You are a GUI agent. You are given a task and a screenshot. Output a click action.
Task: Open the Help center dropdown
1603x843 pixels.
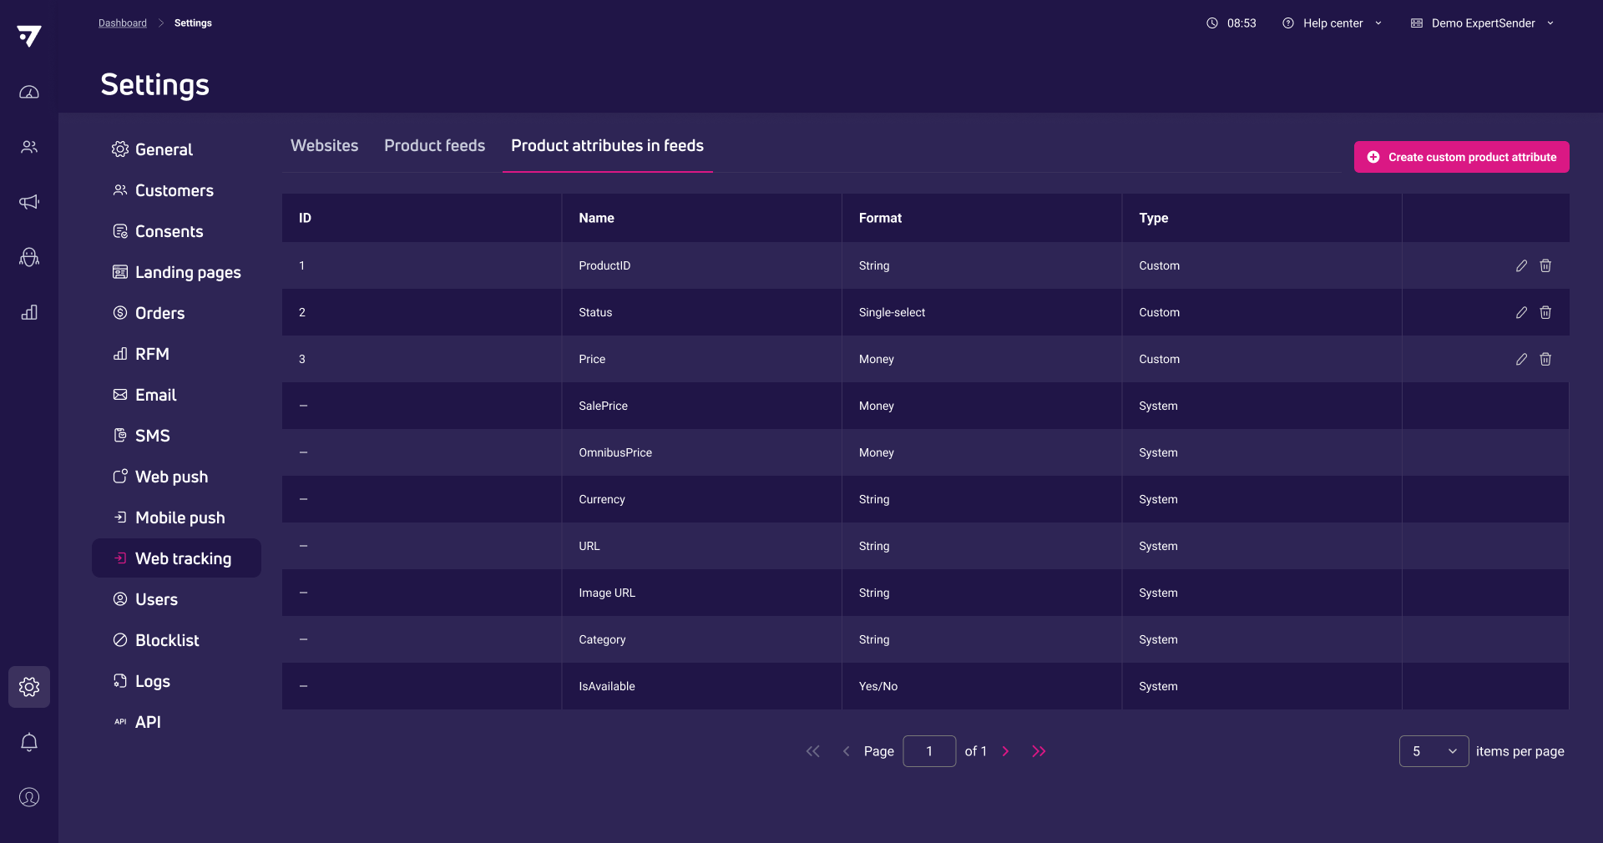click(x=1332, y=23)
